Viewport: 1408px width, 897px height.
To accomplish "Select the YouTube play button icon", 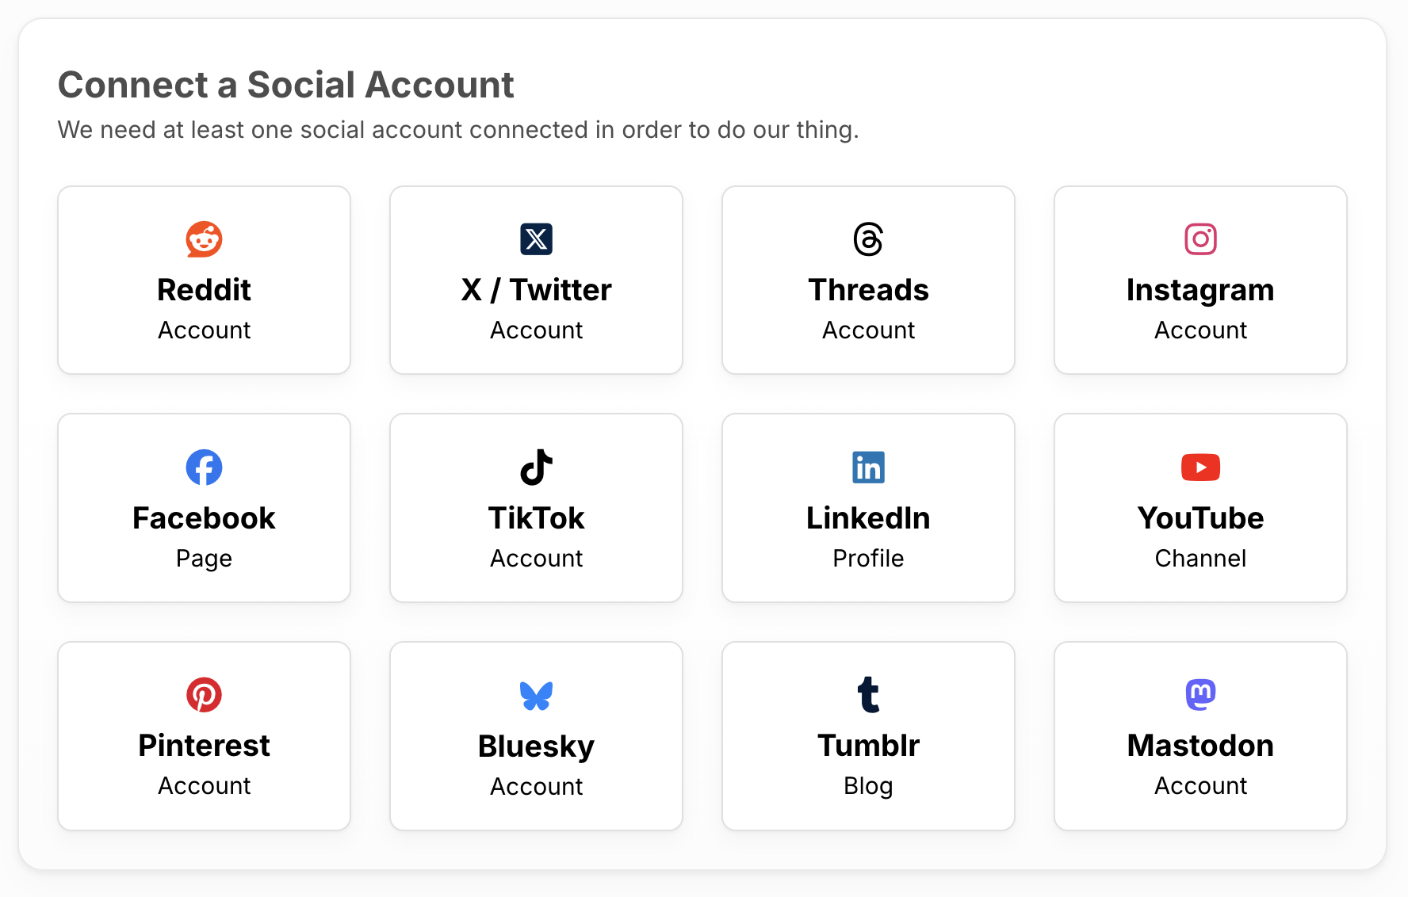I will 1200,467.
